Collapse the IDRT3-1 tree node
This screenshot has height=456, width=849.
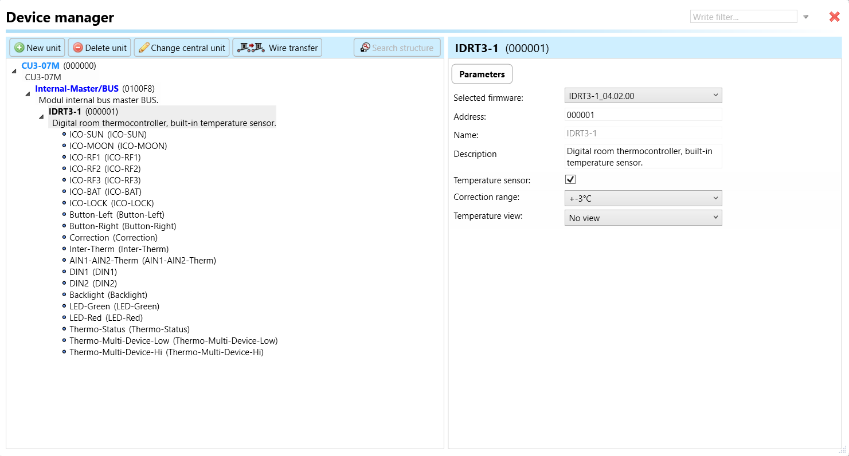point(41,116)
